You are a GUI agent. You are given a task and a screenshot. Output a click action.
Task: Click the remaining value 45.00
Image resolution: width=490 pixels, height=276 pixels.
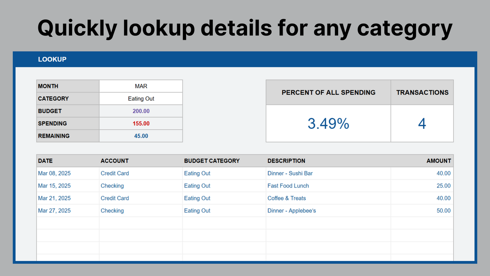pyautogui.click(x=141, y=136)
